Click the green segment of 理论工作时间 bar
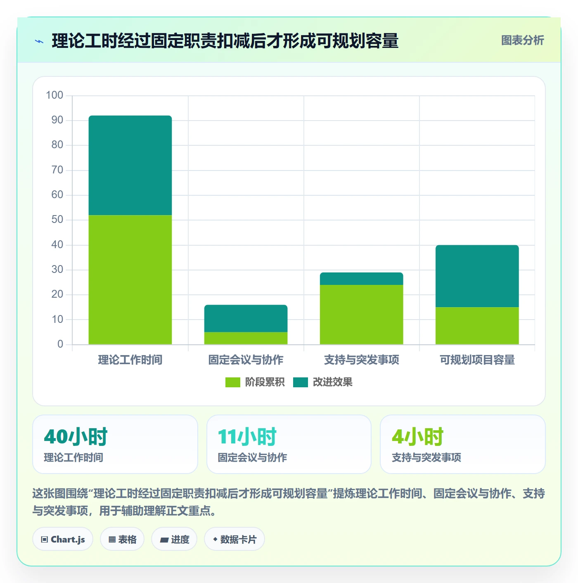 tap(130, 280)
